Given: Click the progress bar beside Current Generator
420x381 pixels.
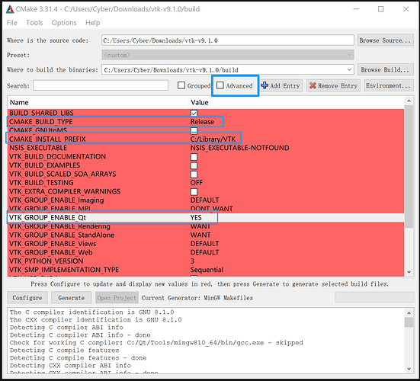Looking at the screenshot, I should [374, 297].
